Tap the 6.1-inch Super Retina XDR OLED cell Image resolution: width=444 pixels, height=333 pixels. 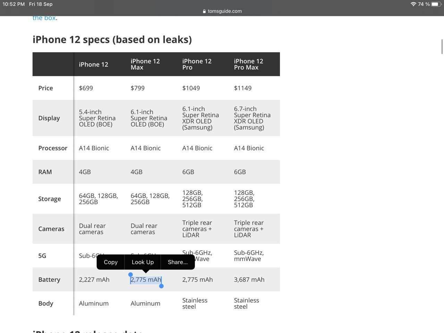[201, 118]
